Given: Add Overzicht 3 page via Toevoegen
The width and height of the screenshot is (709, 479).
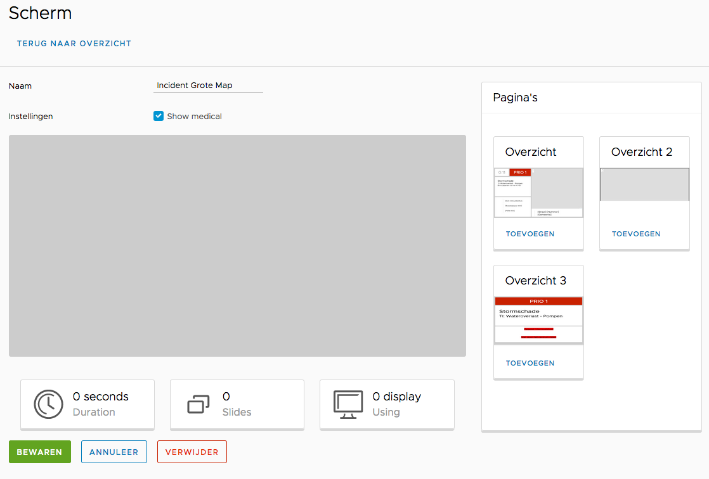Looking at the screenshot, I should tap(530, 363).
